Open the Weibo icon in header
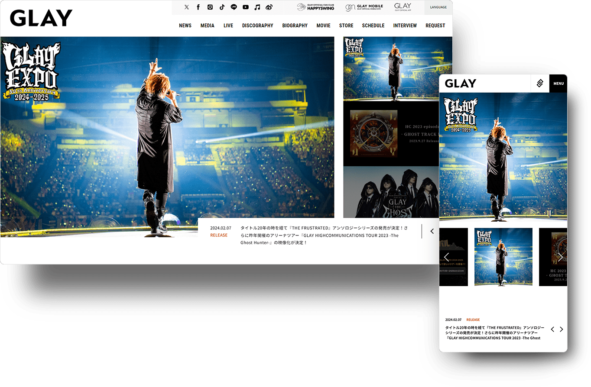The width and height of the screenshot is (591, 387). tap(269, 7)
